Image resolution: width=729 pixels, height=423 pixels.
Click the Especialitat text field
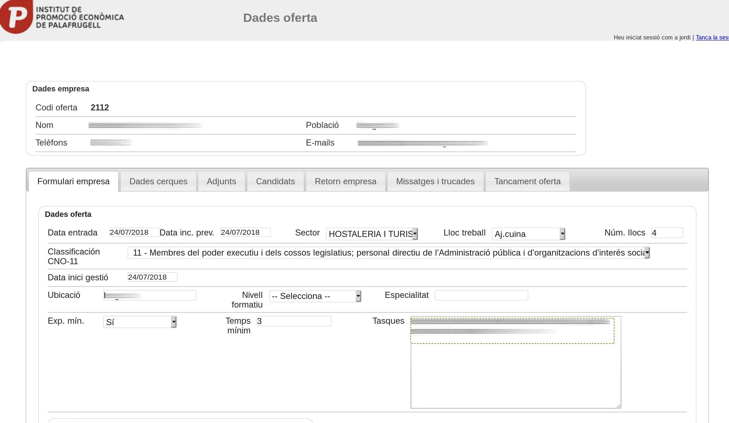(481, 295)
